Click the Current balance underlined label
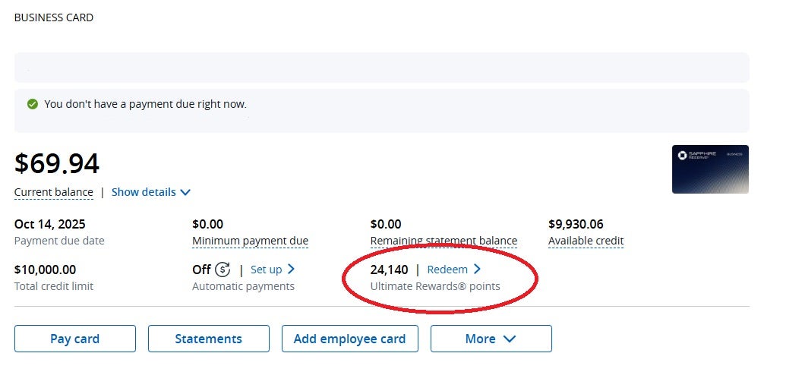 point(53,192)
